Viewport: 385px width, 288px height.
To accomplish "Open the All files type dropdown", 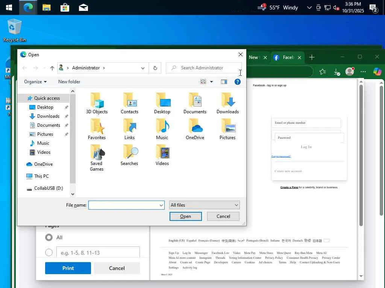I will coord(204,205).
